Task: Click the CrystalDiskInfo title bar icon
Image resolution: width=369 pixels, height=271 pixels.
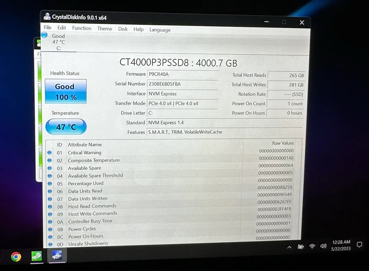Action: [x=47, y=17]
